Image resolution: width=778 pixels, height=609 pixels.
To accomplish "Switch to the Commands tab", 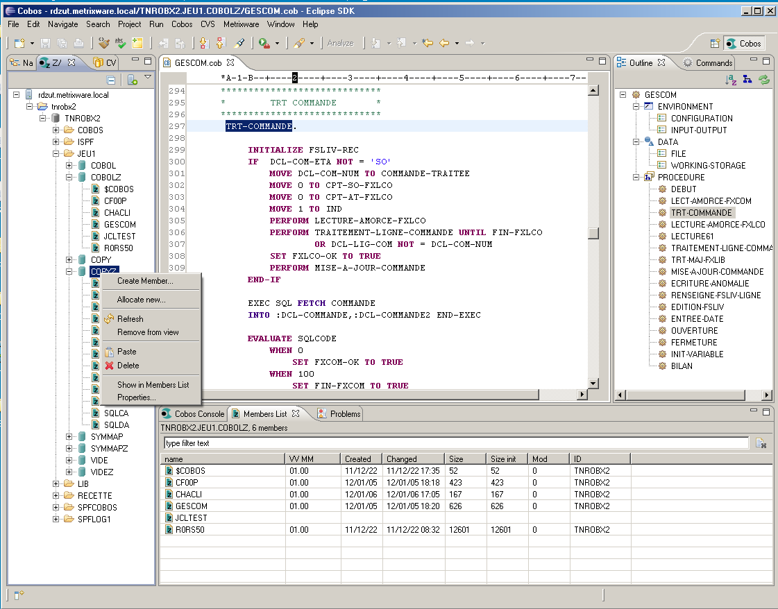I will pyautogui.click(x=707, y=63).
